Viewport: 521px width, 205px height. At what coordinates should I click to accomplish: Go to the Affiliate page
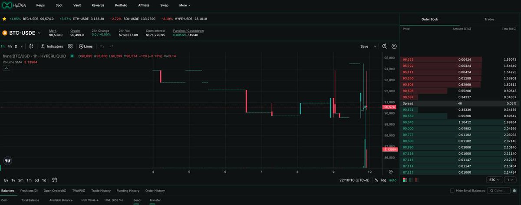[144, 5]
